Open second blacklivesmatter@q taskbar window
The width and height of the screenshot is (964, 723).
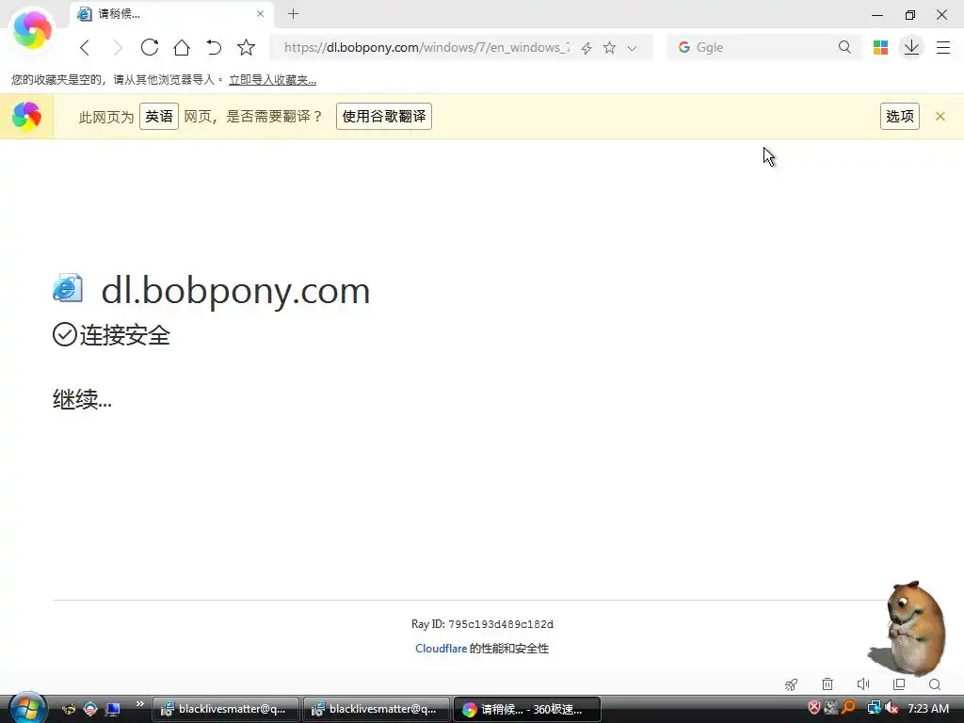[x=377, y=709]
